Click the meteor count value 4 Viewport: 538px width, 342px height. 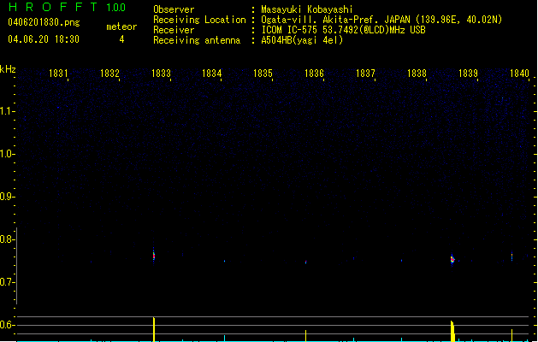coord(121,39)
